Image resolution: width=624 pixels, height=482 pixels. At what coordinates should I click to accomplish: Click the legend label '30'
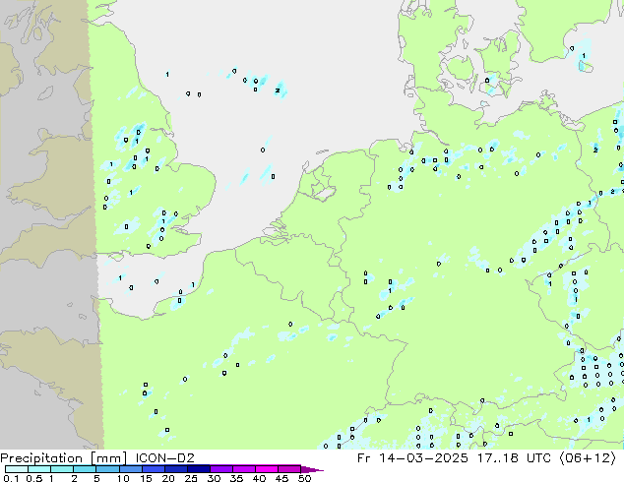coord(214,478)
